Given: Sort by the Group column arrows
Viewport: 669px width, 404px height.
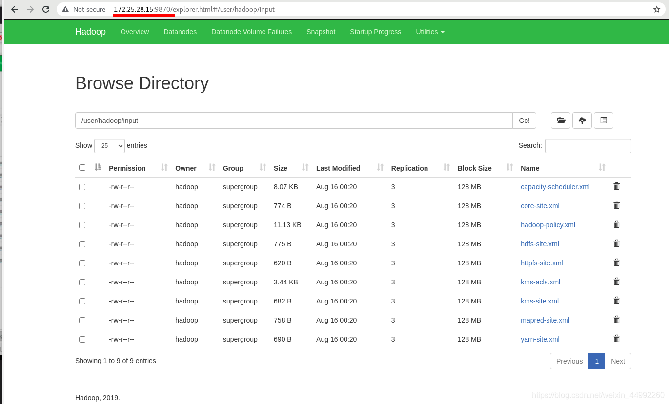Looking at the screenshot, I should click(263, 167).
